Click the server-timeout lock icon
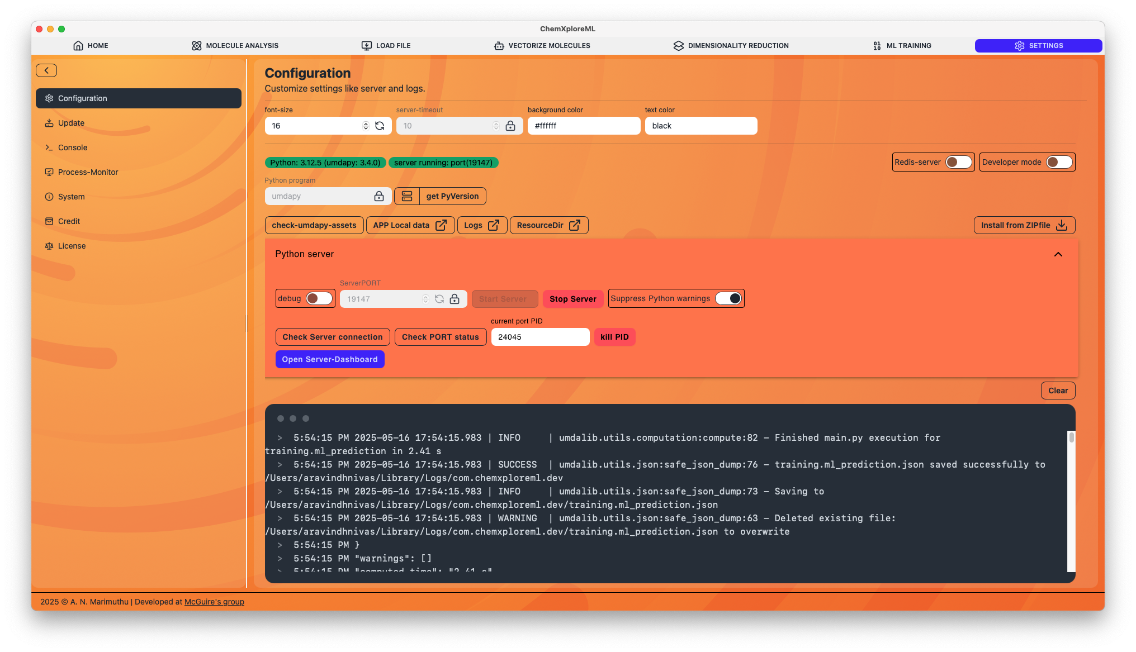The image size is (1136, 652). 510,126
